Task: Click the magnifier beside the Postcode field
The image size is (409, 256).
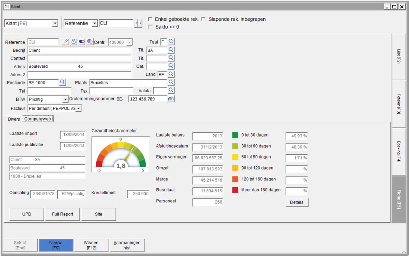Action: click(x=62, y=82)
